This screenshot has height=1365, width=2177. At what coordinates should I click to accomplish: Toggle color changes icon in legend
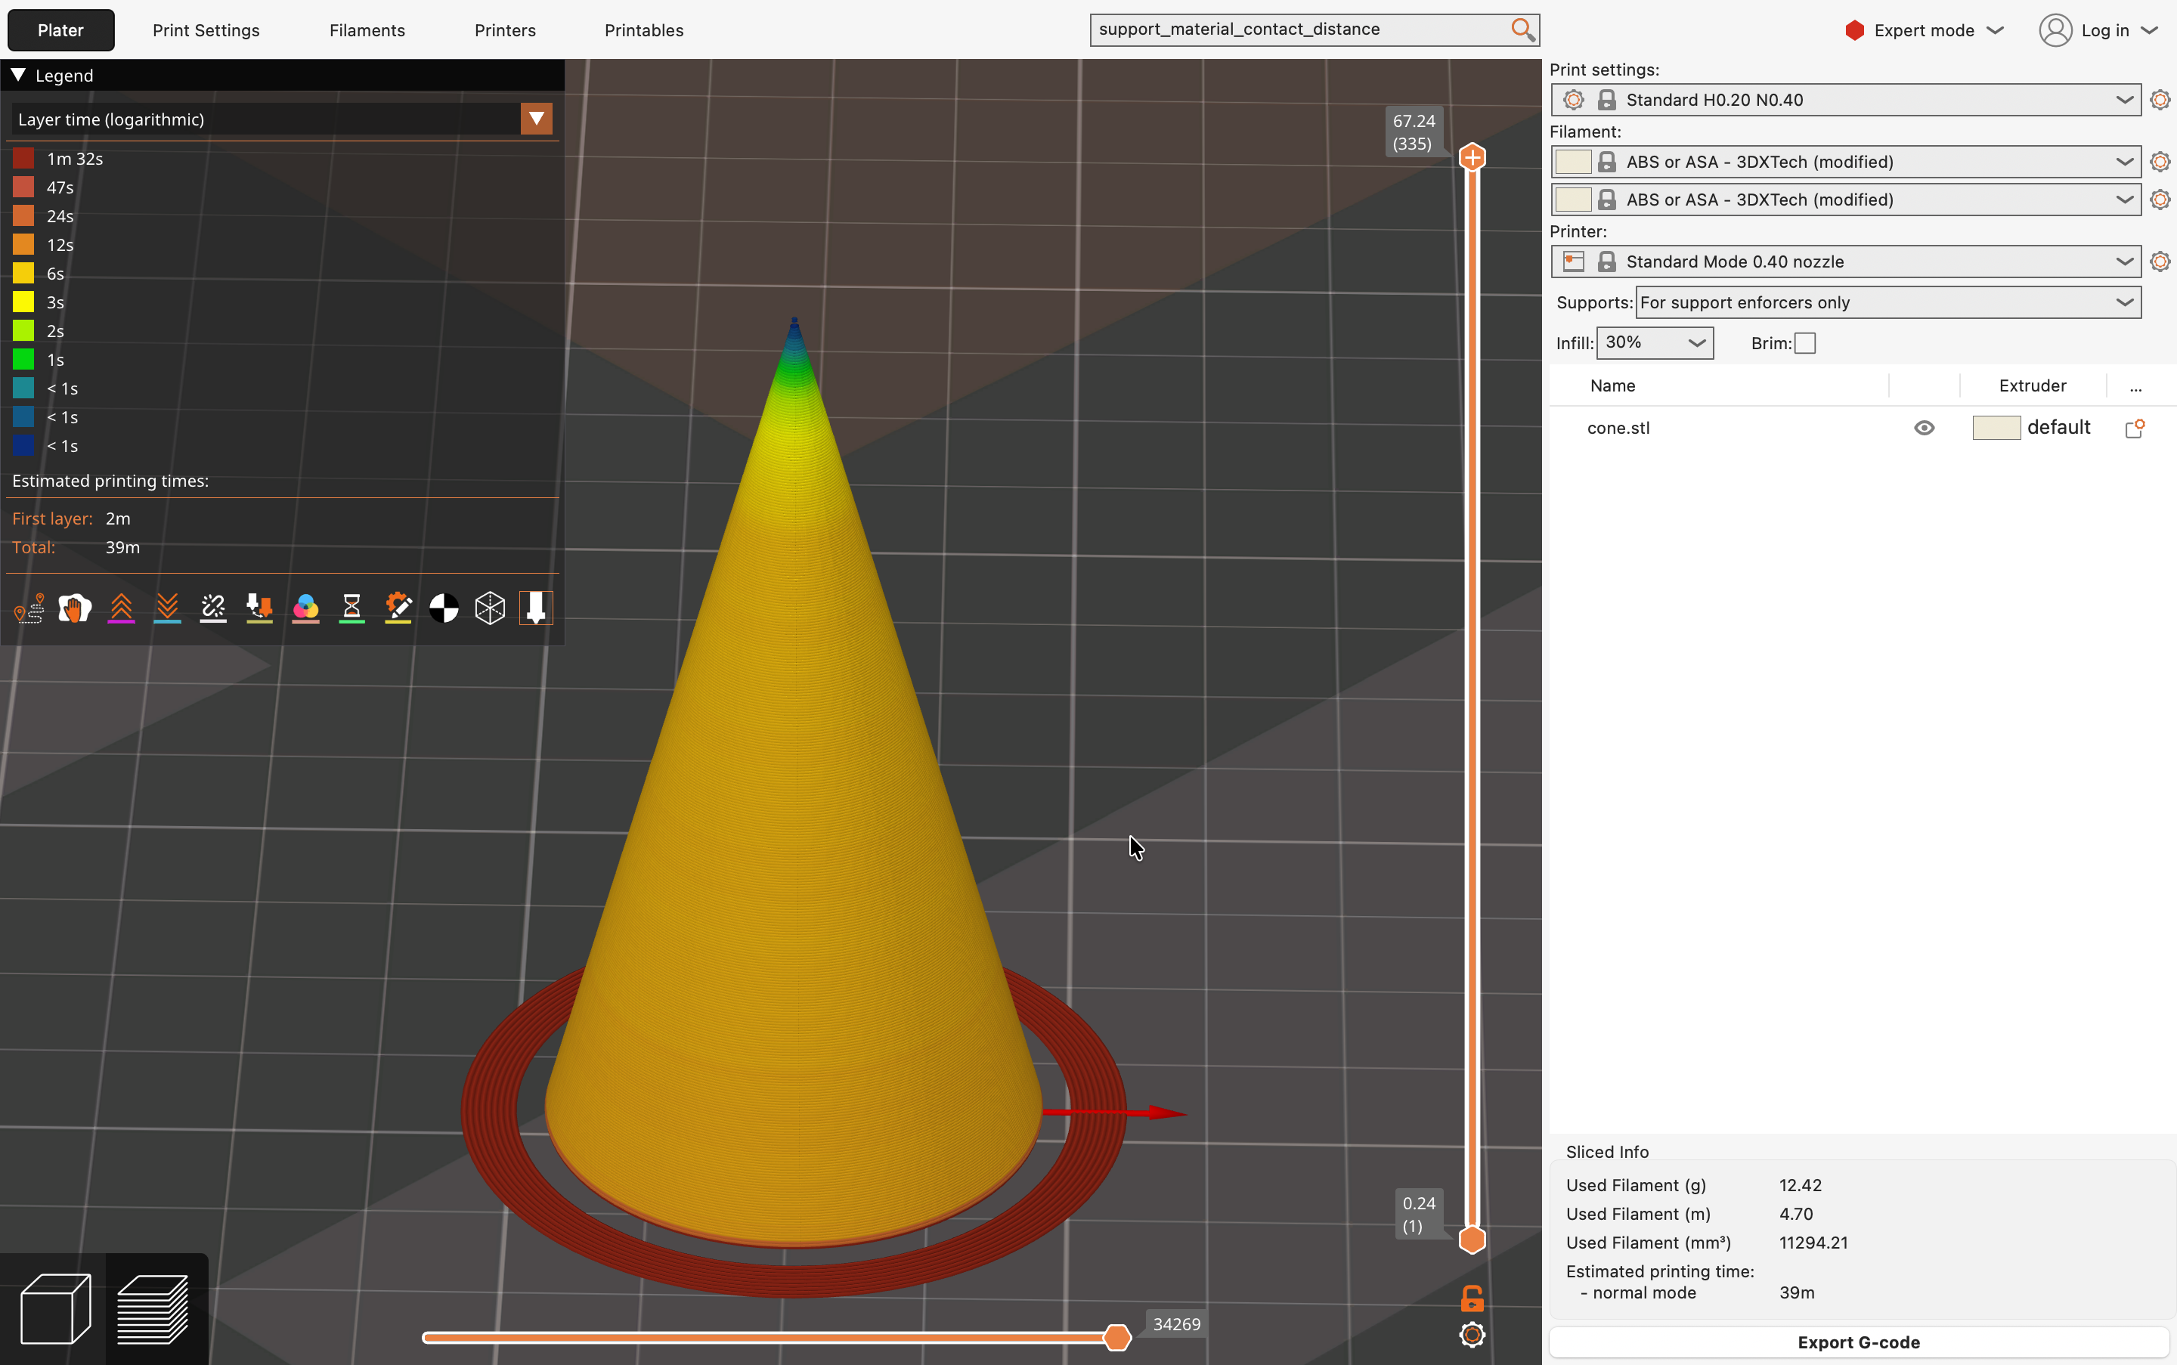click(306, 608)
